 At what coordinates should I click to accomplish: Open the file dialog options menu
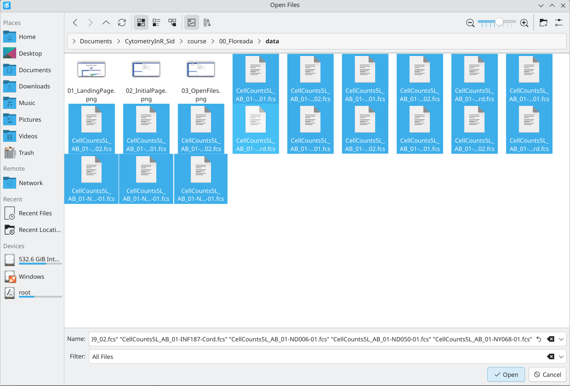[x=559, y=23]
